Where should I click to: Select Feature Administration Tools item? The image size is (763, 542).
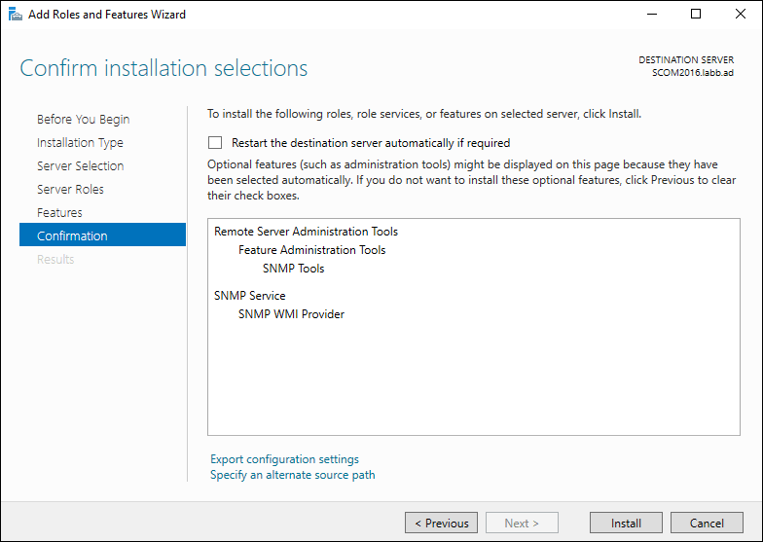pos(311,250)
